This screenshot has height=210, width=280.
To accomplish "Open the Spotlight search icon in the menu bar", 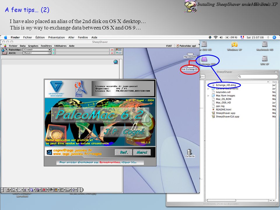I will 274,37.
